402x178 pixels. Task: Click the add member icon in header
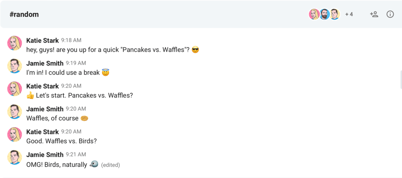(x=374, y=14)
